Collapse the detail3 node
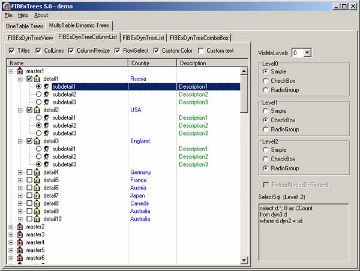The width and height of the screenshot is (360, 271). pyautogui.click(x=20, y=141)
